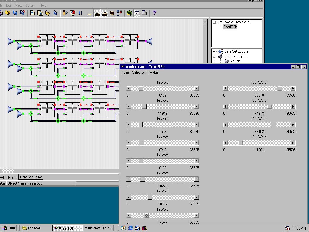Click the pause icon in the toolbar
Screen dimensions: 309x232
(80, 13)
